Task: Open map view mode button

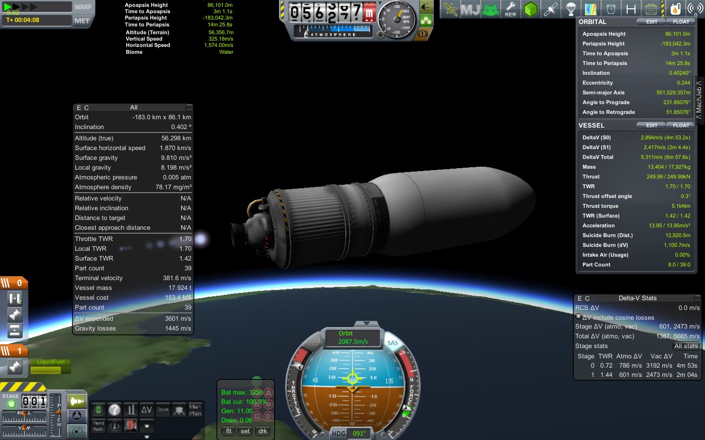Action: [77, 431]
